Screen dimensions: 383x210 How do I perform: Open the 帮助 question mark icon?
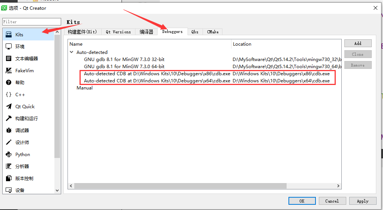tap(9, 83)
